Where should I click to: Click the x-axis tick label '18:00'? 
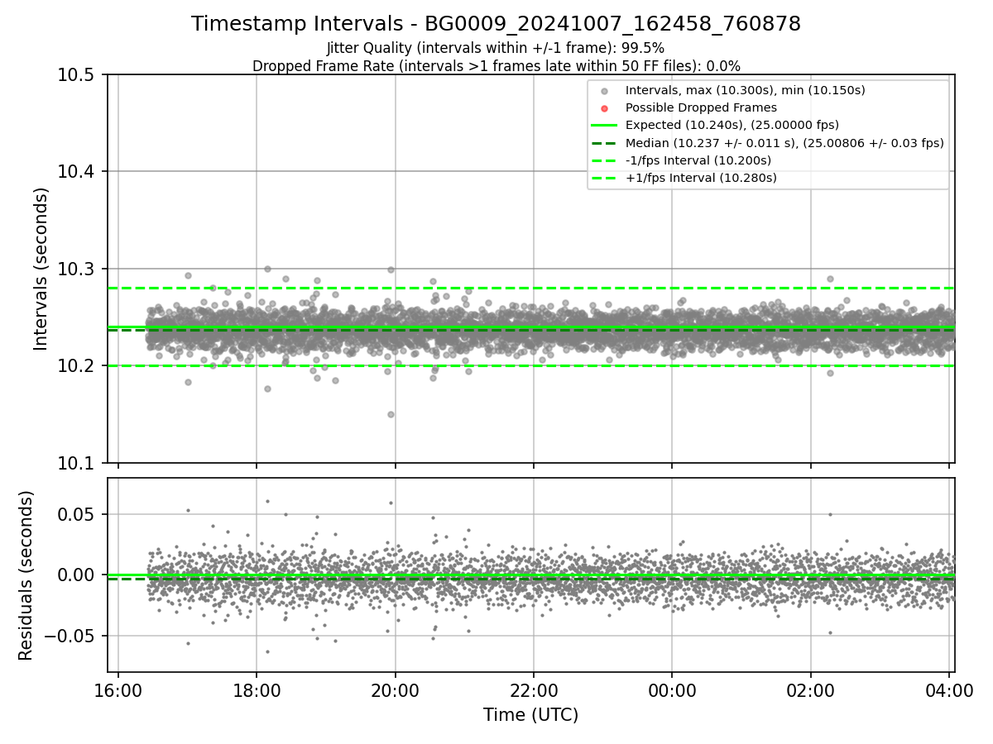click(257, 689)
